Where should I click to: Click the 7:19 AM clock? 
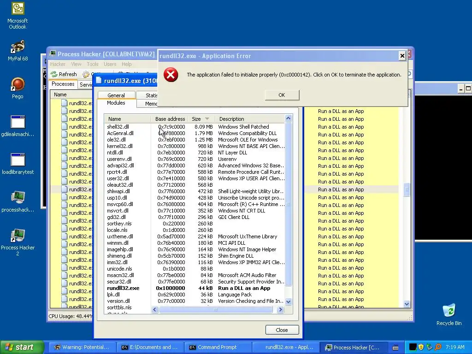[x=455, y=347]
